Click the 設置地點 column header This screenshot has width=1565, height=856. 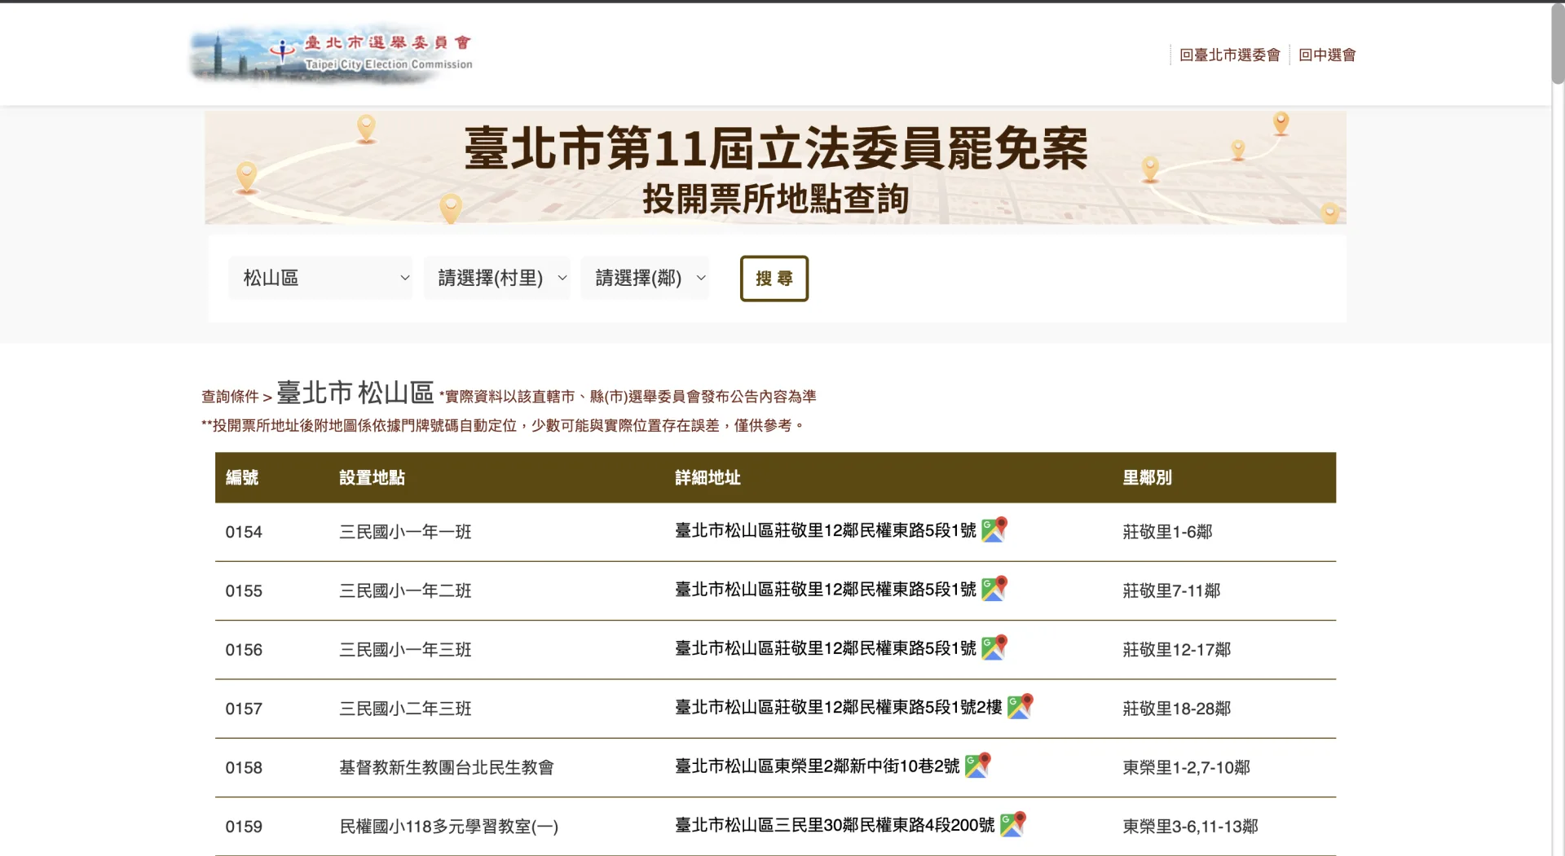372,477
